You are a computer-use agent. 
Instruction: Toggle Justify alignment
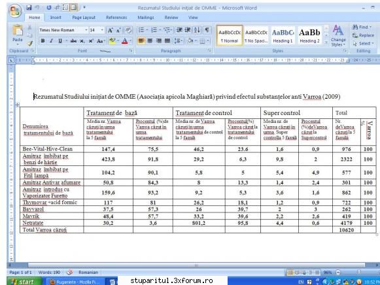point(167,41)
